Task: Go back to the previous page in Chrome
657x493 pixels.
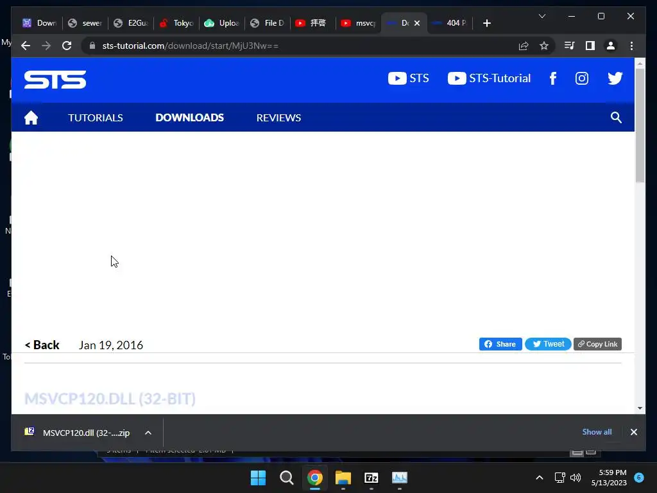Action: tap(26, 46)
